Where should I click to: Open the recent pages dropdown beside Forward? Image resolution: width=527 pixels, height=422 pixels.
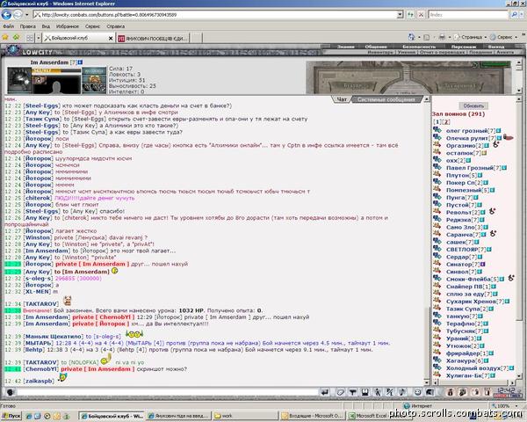(x=27, y=15)
